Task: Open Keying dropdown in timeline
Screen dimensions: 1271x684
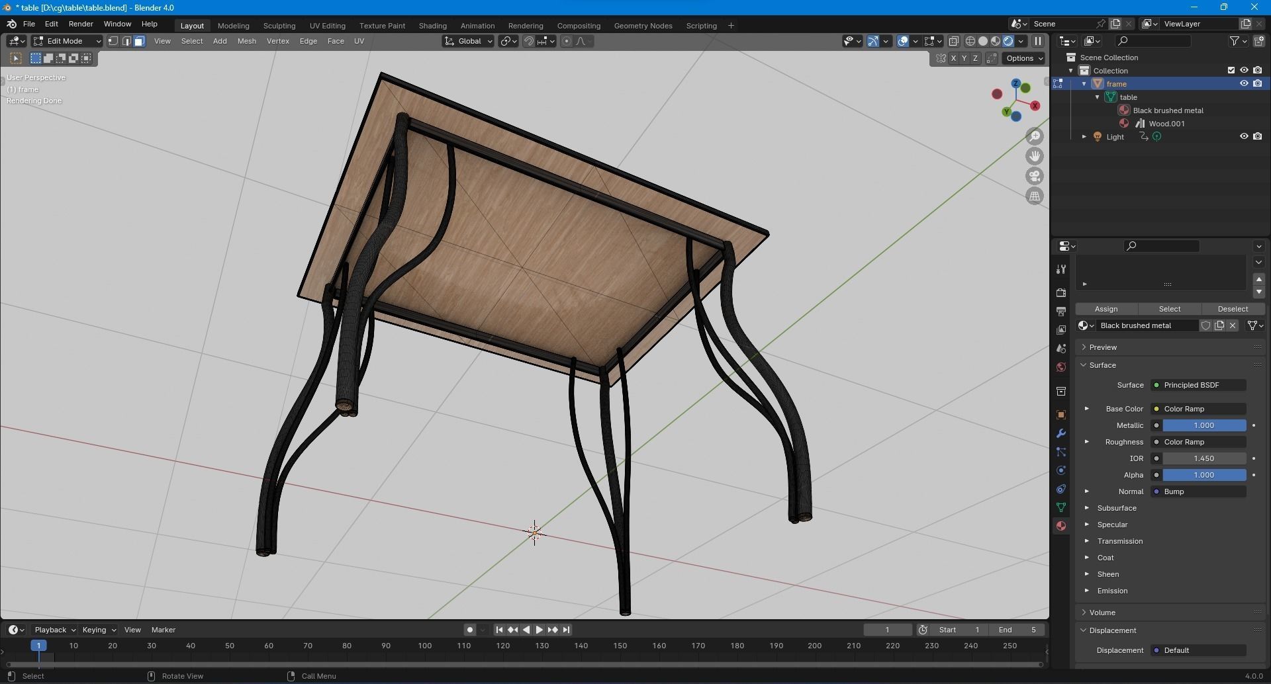Action: click(99, 630)
